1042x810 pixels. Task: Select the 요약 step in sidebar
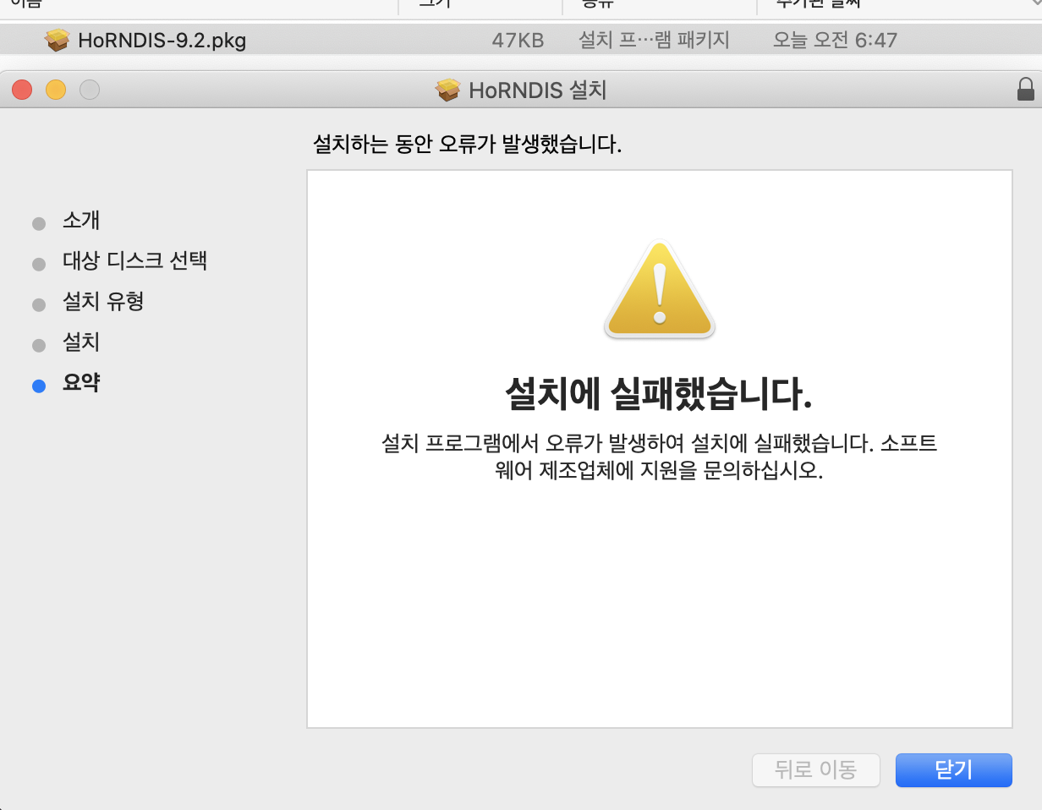pos(81,383)
